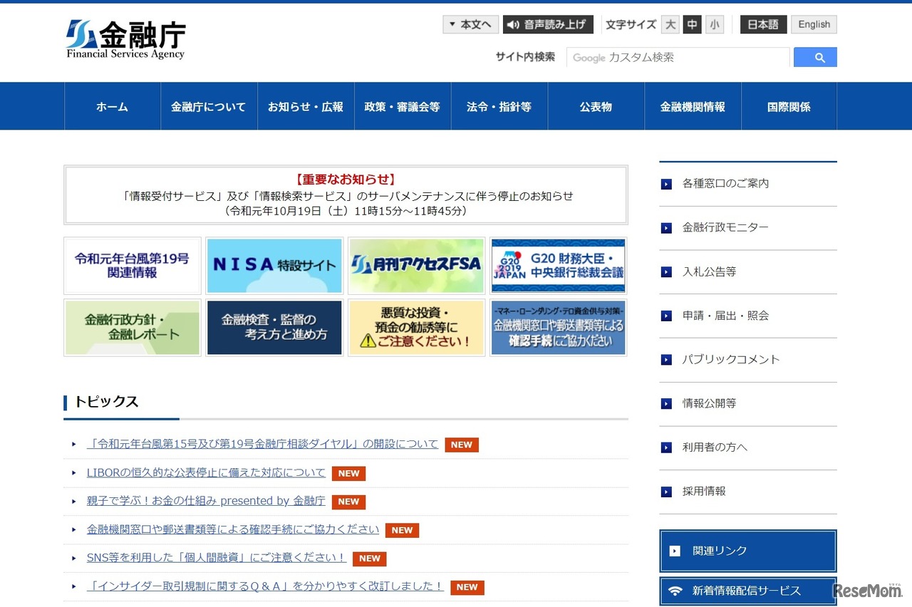Select 法令・指針等 in the navigation menu
The width and height of the screenshot is (912, 607).
point(499,105)
